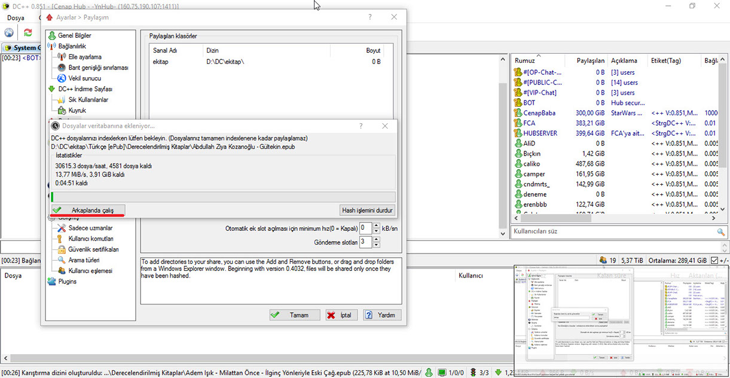Open Güvenlik sertifikaları via its icon

coord(62,249)
